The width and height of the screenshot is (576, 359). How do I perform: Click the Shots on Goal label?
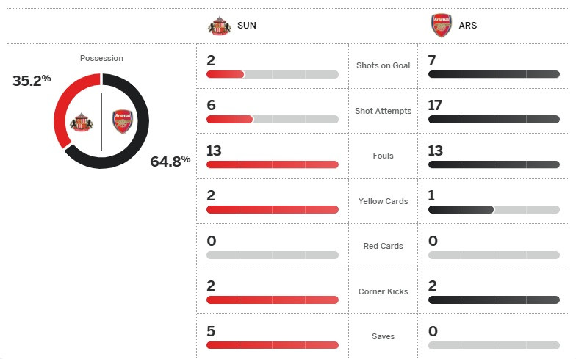pos(383,66)
